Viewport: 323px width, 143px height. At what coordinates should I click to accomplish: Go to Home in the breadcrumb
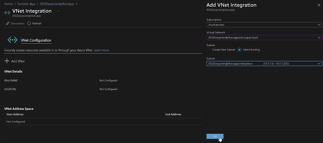(8, 4)
